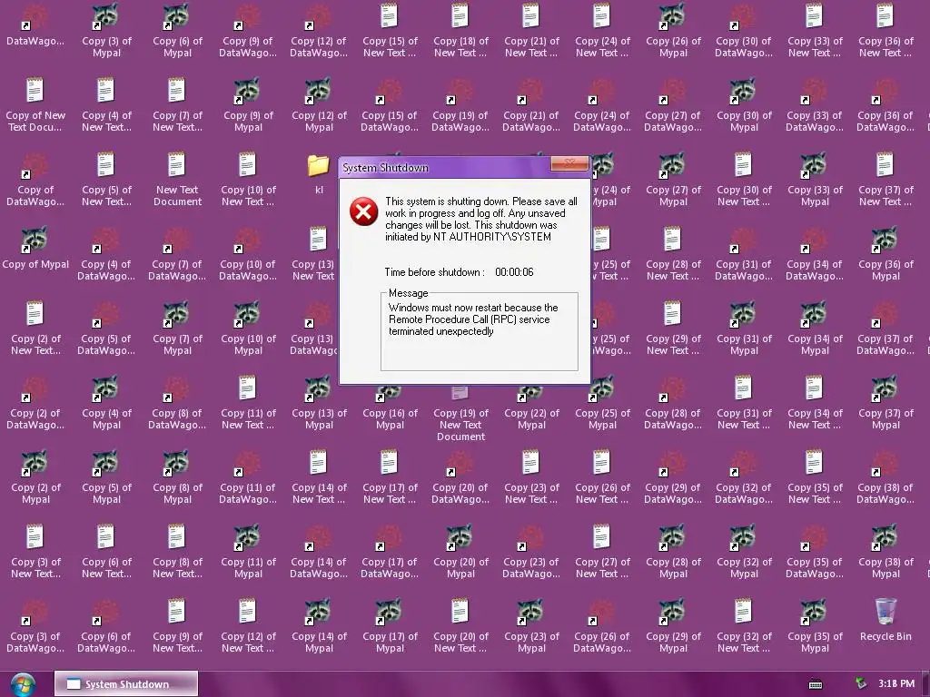Select 'Copy (22) of Mypal' shortcut
Image resolution: width=930 pixels, height=697 pixels.
click(531, 407)
